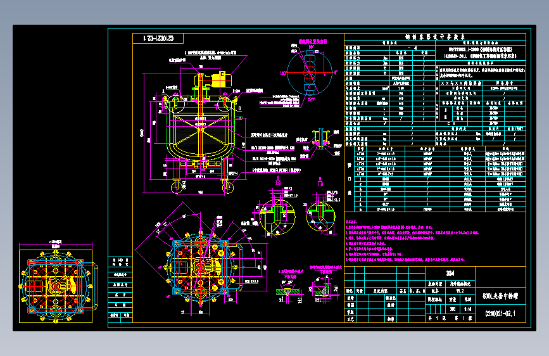Select the right caster wheel of tank
549x356 pixels.
[x=228, y=188]
